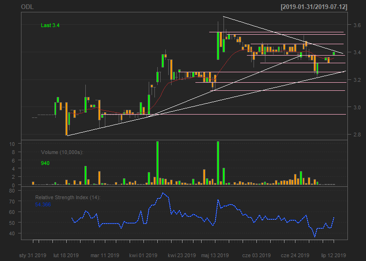Screen dimensions: 366x261
Task: Click the last green candlestick on the chart
Action: pyautogui.click(x=334, y=54)
